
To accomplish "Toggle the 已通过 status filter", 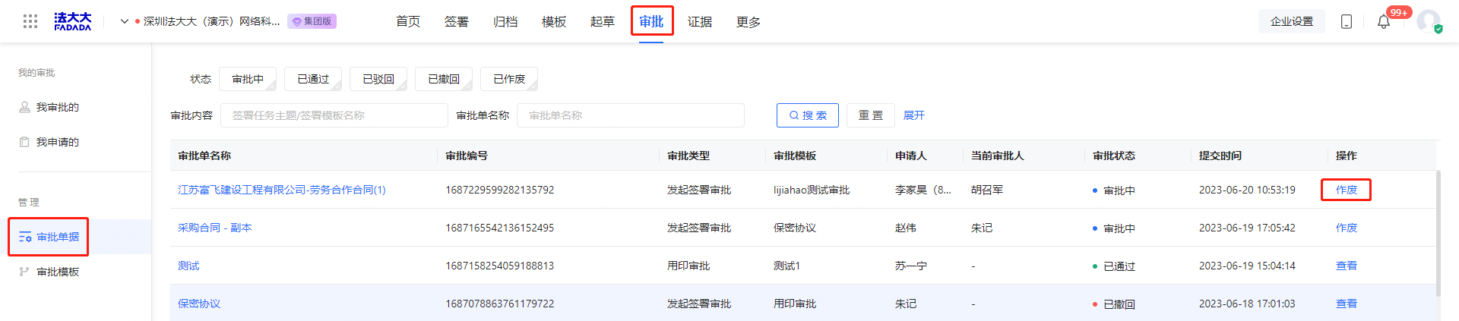I will pos(313,79).
